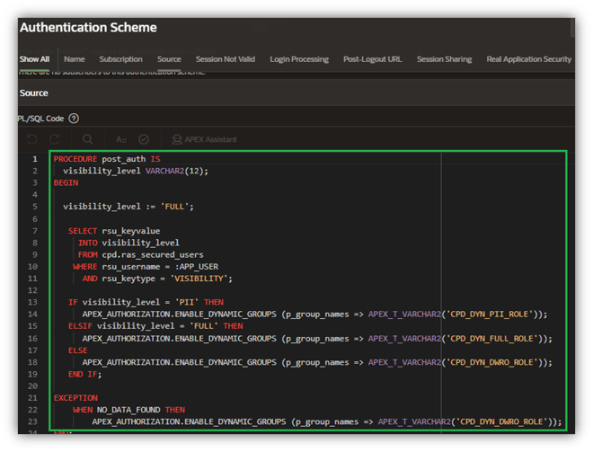Click the auto-complete text icon
The image size is (593, 452).
pos(121,139)
